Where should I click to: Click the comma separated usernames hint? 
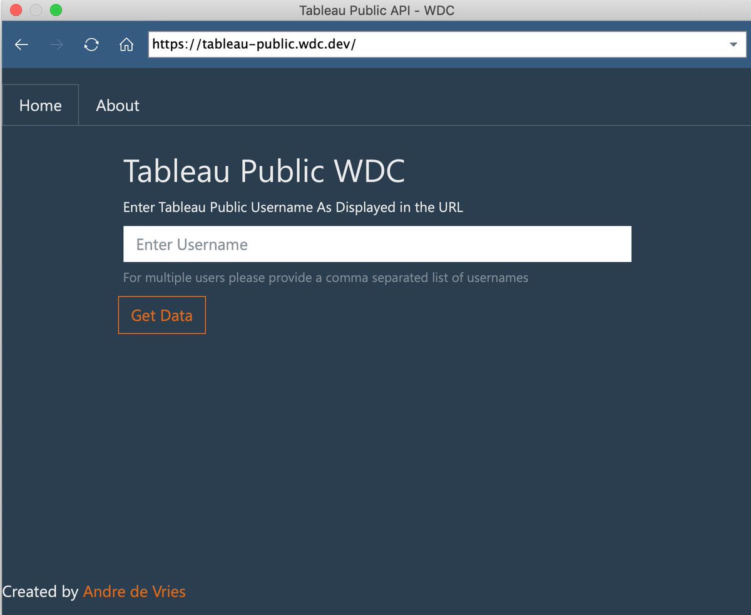pos(325,277)
